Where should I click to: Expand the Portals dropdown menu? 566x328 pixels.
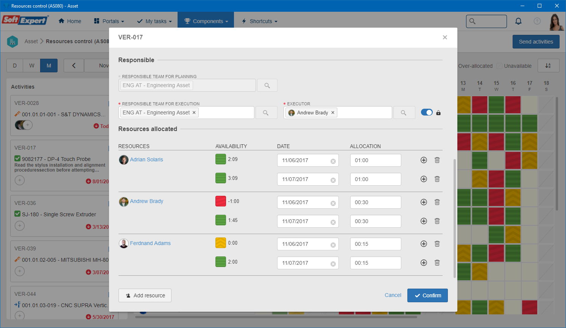click(x=109, y=21)
